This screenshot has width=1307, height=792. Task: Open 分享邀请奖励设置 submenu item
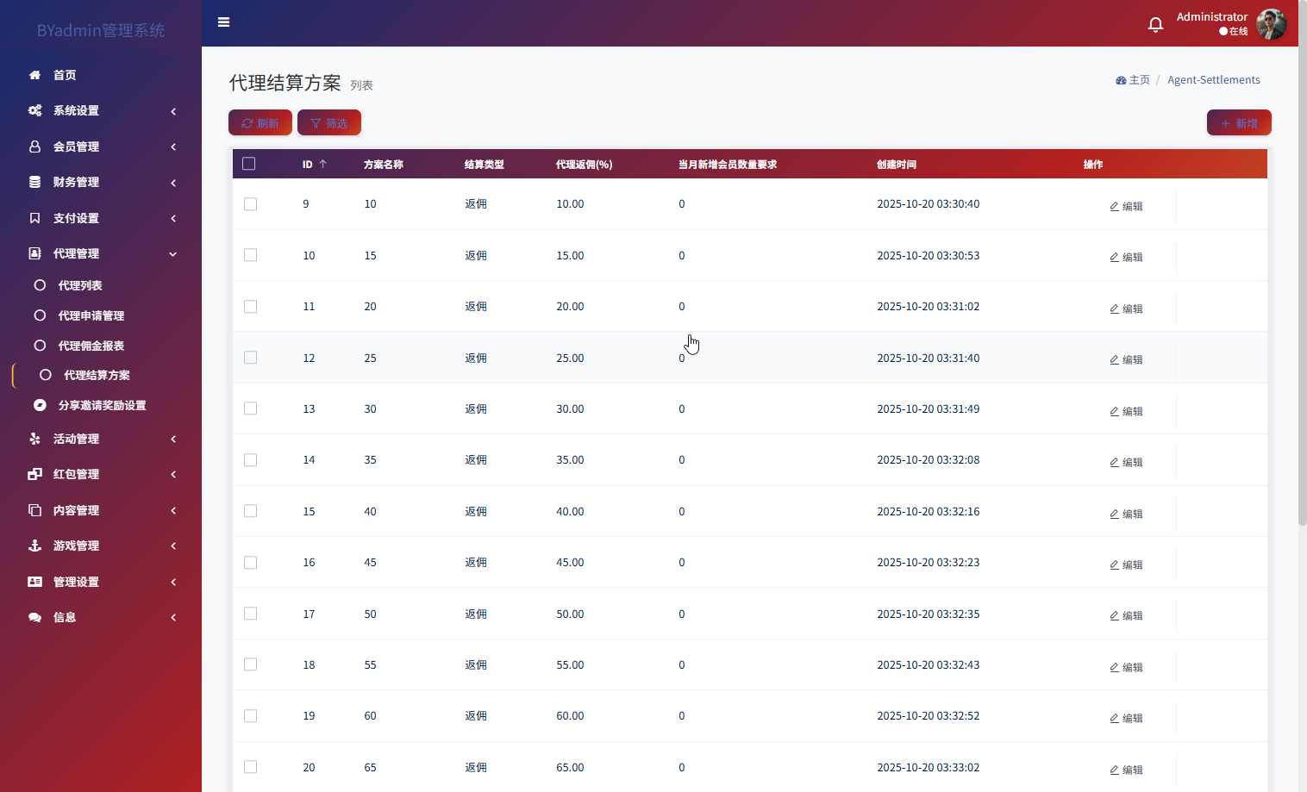pos(103,405)
